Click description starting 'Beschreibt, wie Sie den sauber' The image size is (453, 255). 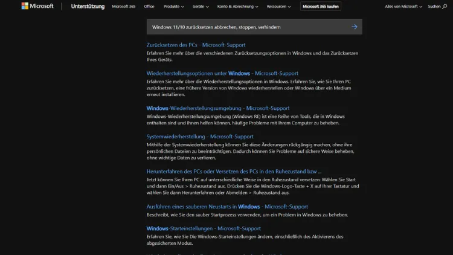coord(247,215)
